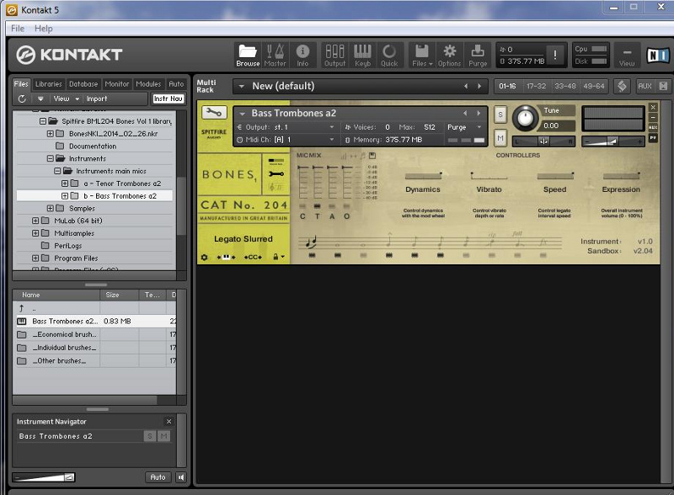Open the PV button on instrument header
Viewport: 674px width, 495px height.
click(x=653, y=138)
